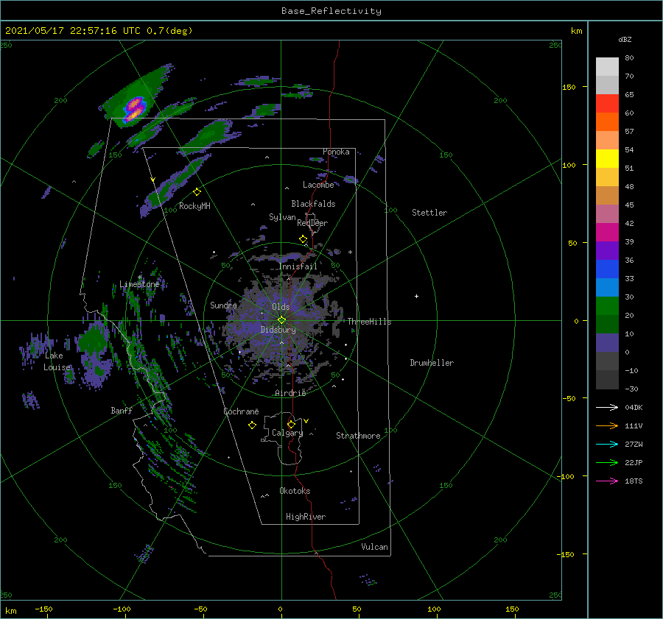Image resolution: width=663 pixels, height=619 pixels.
Task: Click the cyan 27ZW arrow in legend
Action: [607, 444]
